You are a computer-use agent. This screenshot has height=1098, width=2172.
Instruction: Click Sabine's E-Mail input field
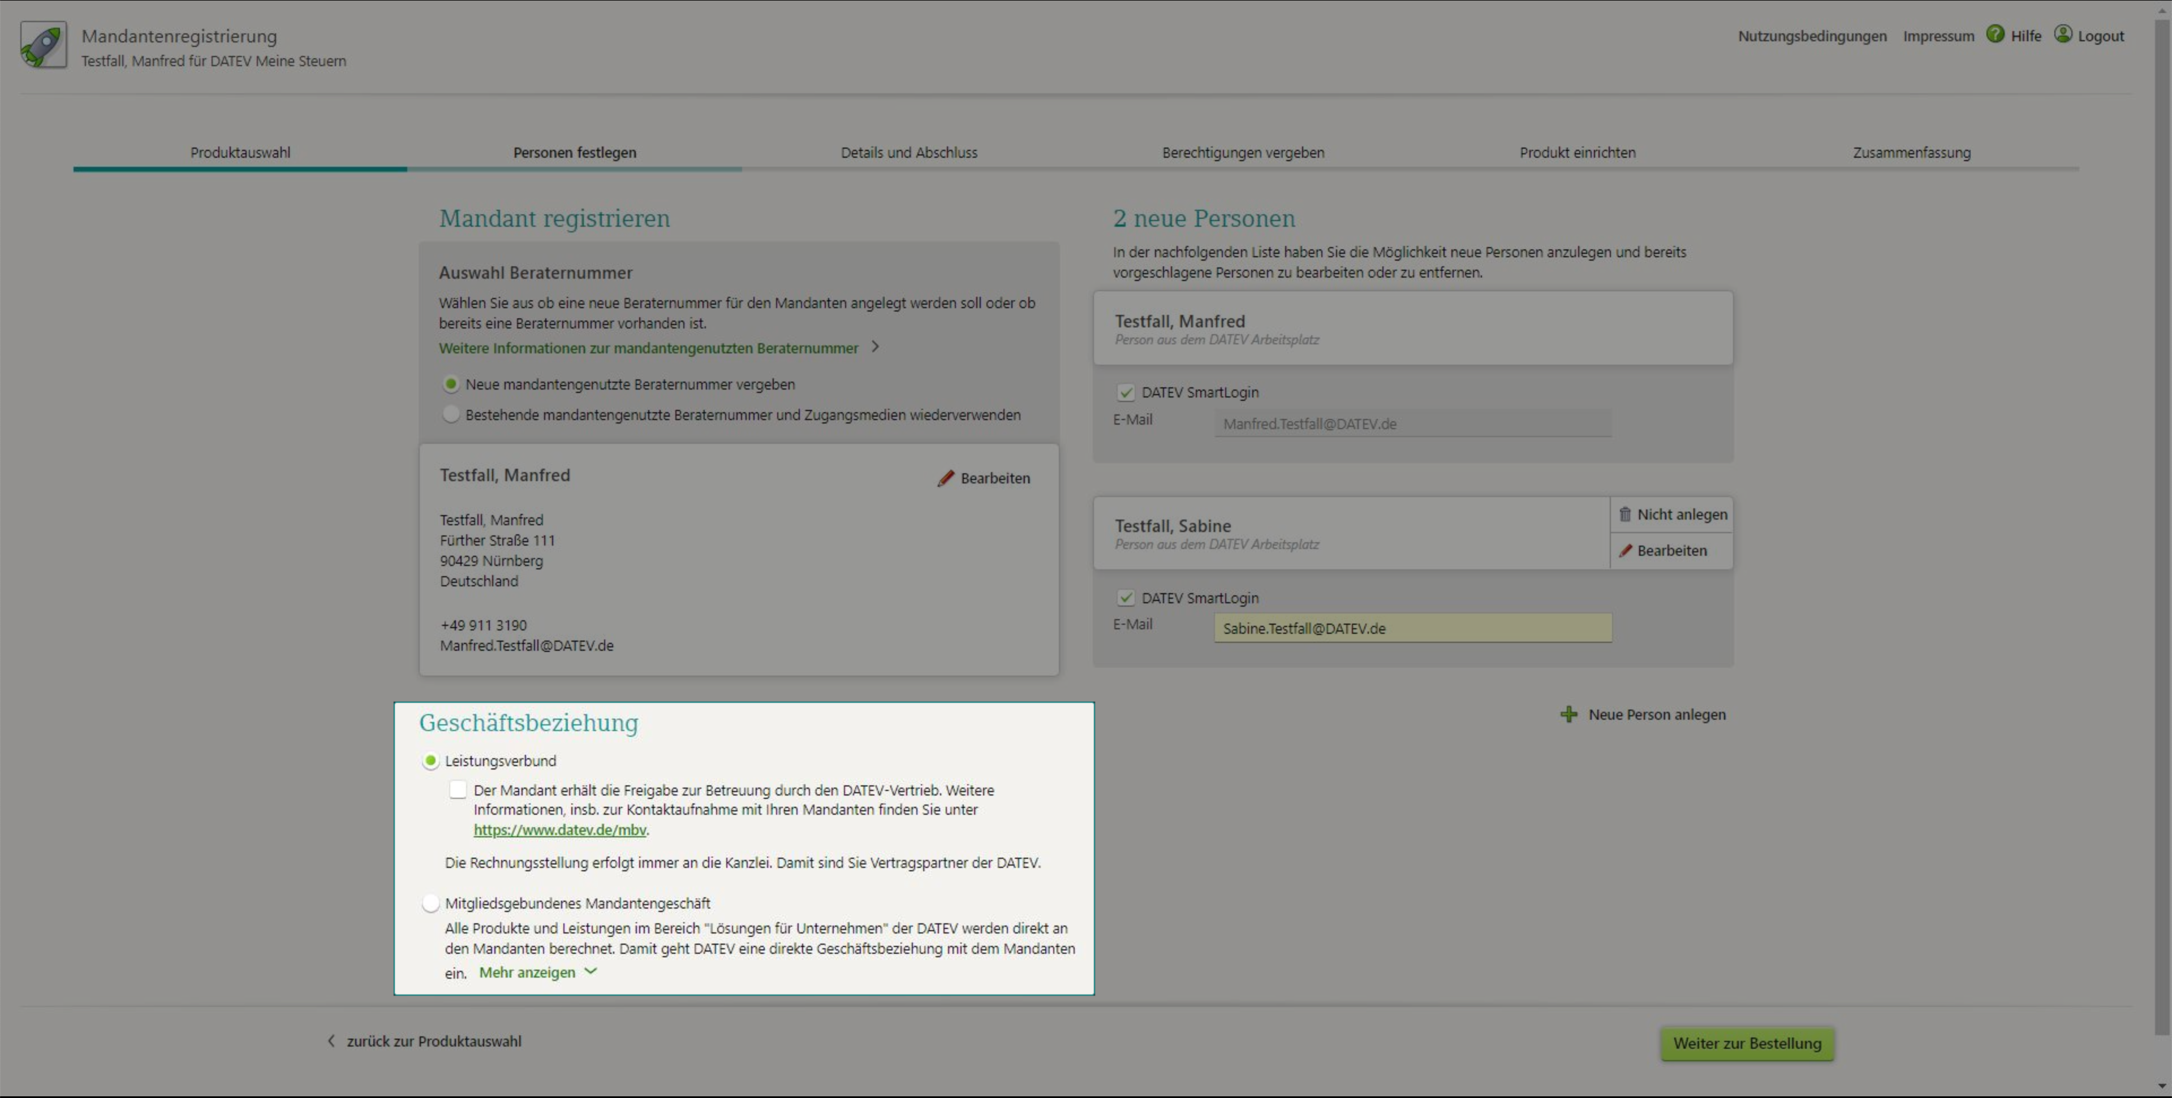[1412, 629]
